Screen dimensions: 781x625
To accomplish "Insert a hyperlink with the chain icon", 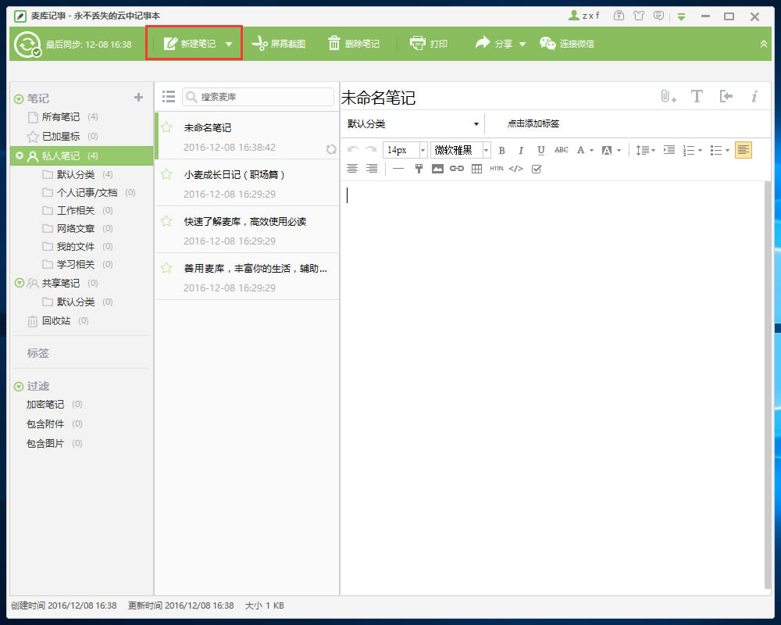I will [456, 168].
